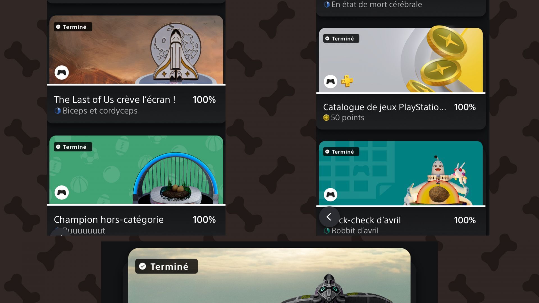Viewport: 539px width, 303px height.
Task: Click the gold coin icon beside 50 points
Action: [326, 118]
